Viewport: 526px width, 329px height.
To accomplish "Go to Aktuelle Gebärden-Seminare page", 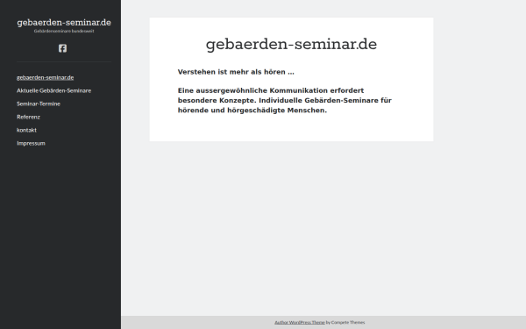I will click(54, 90).
